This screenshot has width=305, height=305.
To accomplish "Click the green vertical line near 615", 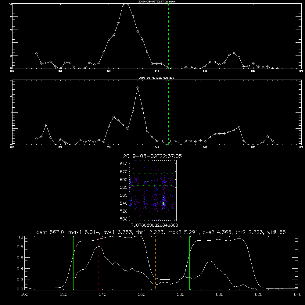I will coord(249,263).
